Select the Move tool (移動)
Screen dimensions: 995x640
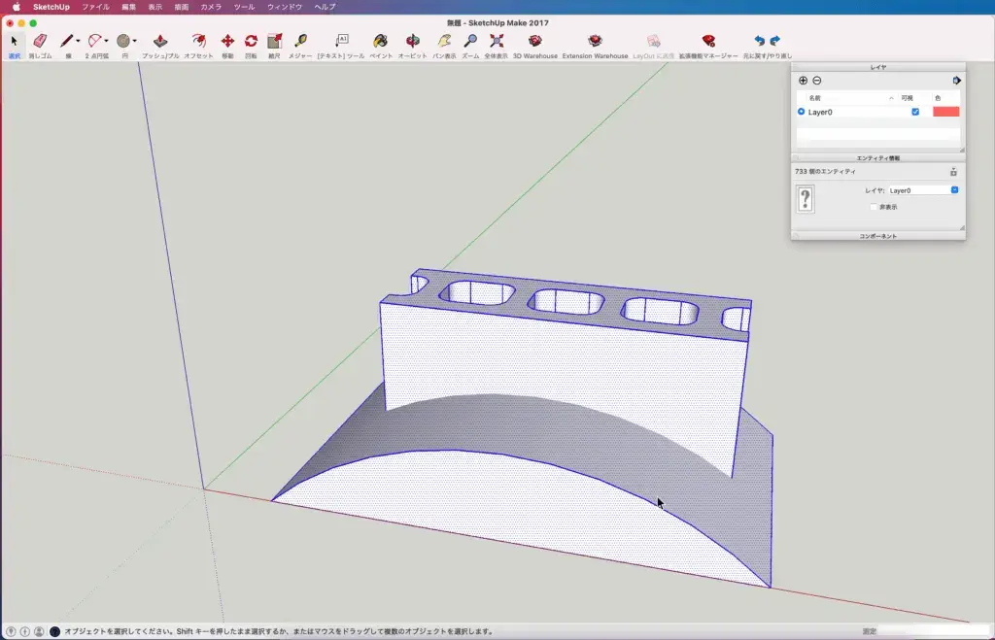(227, 41)
